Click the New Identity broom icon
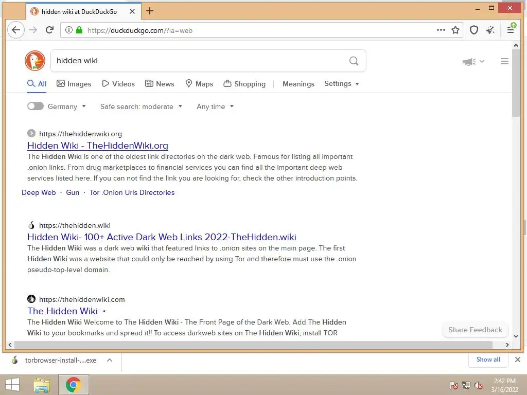 [x=490, y=30]
